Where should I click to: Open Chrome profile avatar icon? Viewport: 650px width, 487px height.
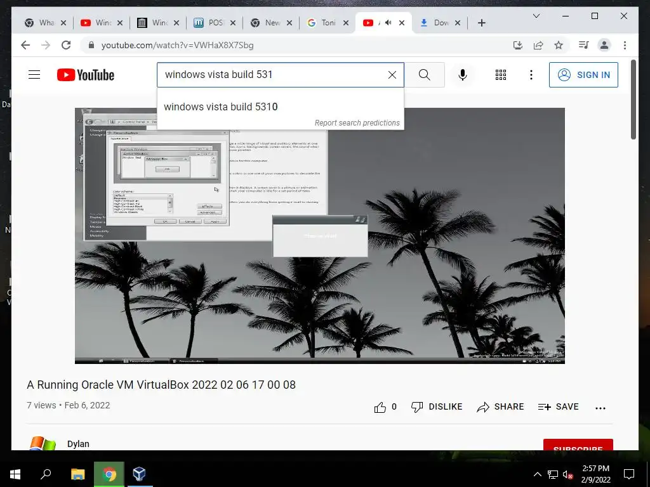pyautogui.click(x=604, y=45)
